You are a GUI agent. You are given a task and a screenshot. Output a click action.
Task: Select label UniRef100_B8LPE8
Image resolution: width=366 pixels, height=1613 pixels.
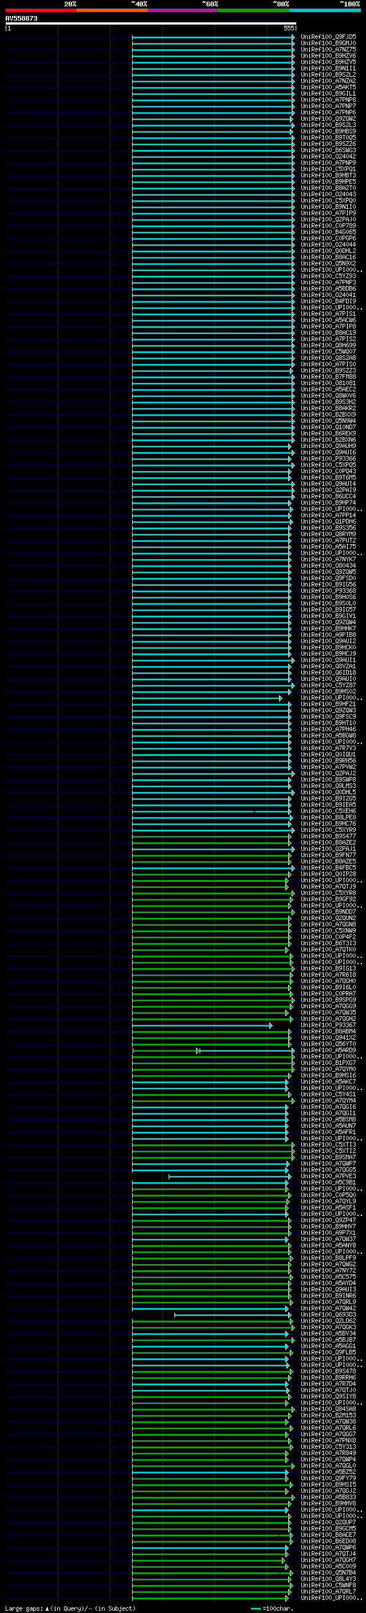328,817
